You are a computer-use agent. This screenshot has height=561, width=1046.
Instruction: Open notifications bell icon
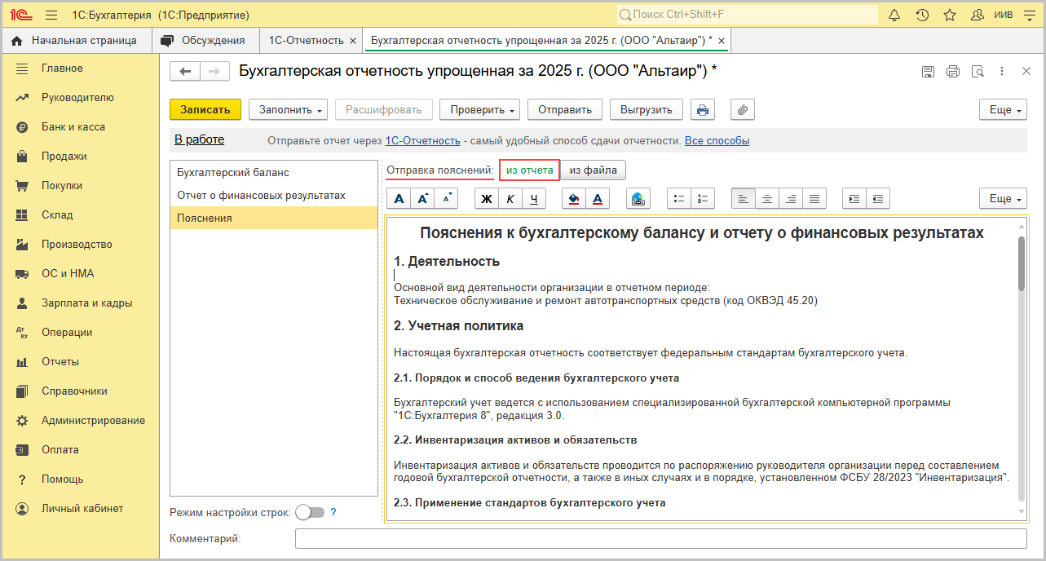894,15
